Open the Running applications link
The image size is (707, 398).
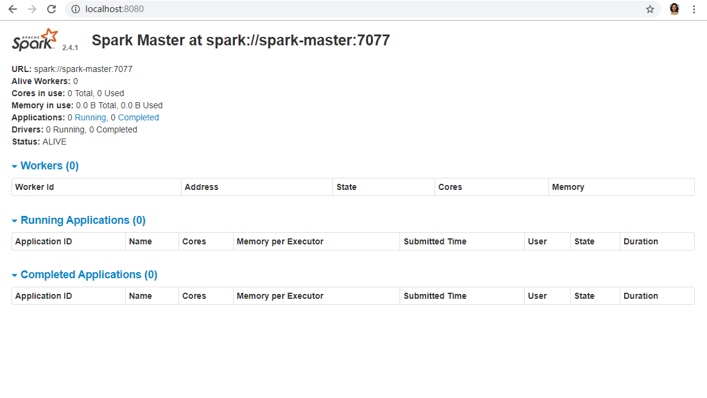90,117
